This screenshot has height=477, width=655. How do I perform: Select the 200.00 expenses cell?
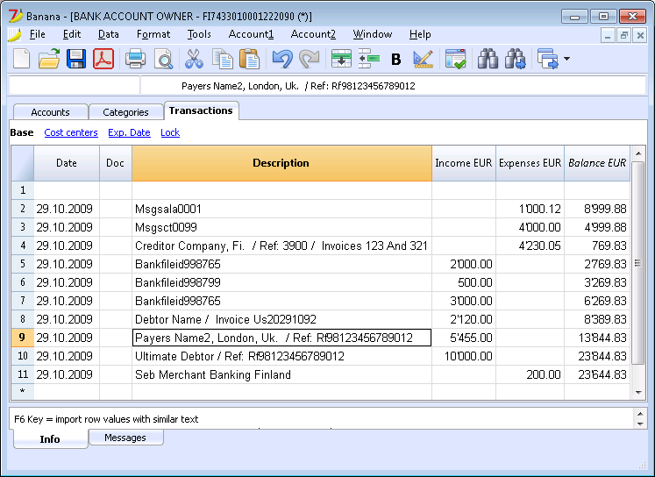530,374
